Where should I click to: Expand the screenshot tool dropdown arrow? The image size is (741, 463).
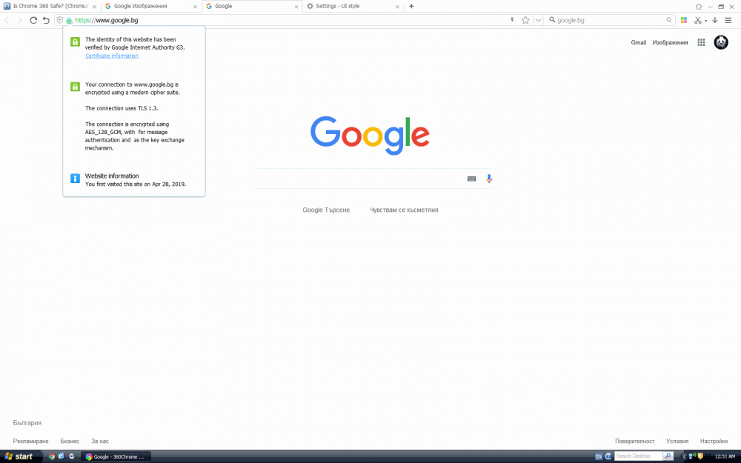point(705,20)
